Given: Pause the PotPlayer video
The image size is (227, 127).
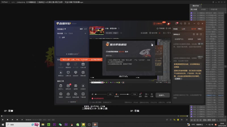Looking at the screenshot, I should [3, 120].
